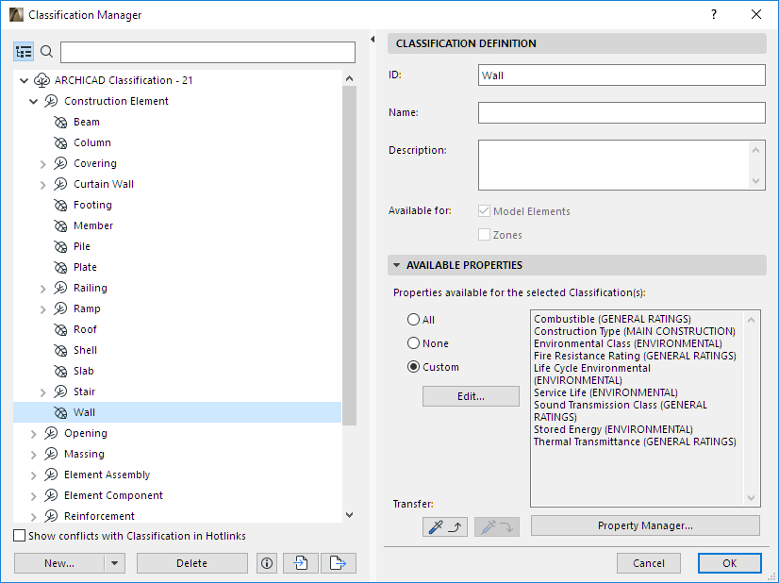Click the Delete button
The image size is (779, 583).
191,563
